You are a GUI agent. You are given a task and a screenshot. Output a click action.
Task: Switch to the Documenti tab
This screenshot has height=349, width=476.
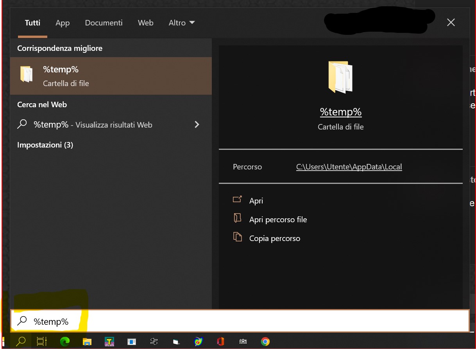(x=104, y=23)
